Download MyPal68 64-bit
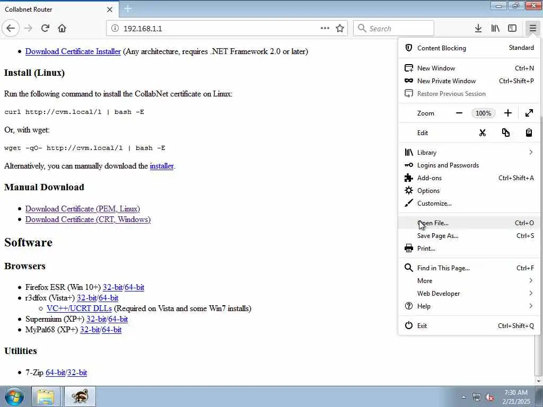543x407 pixels. 111,330
